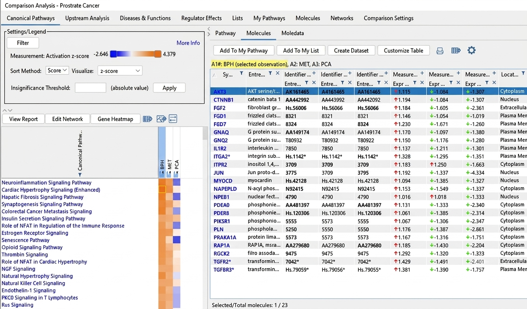Open the molecules table settings gear
527x309 pixels.
tap(471, 50)
